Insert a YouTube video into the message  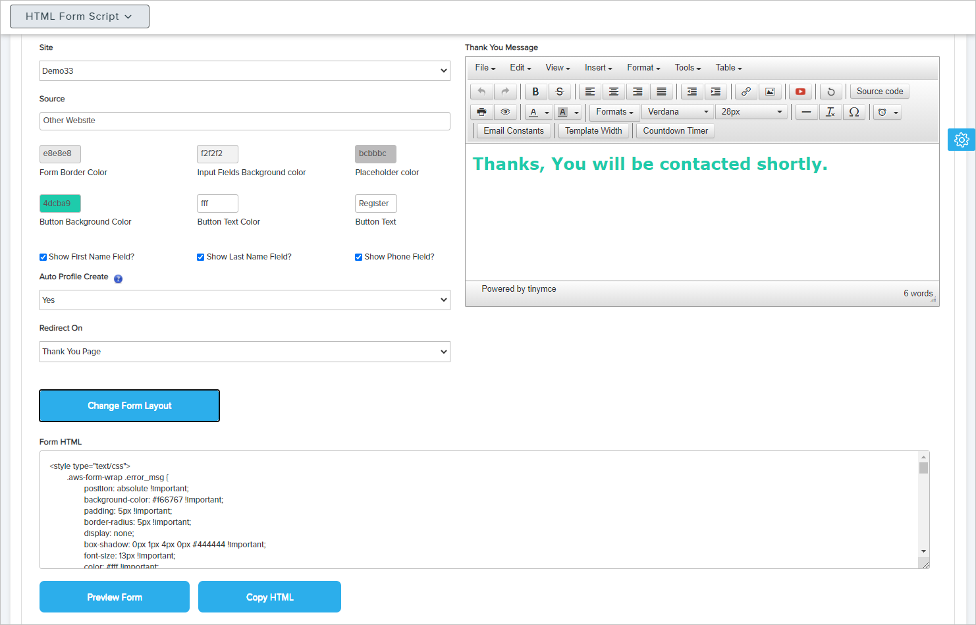(x=800, y=92)
